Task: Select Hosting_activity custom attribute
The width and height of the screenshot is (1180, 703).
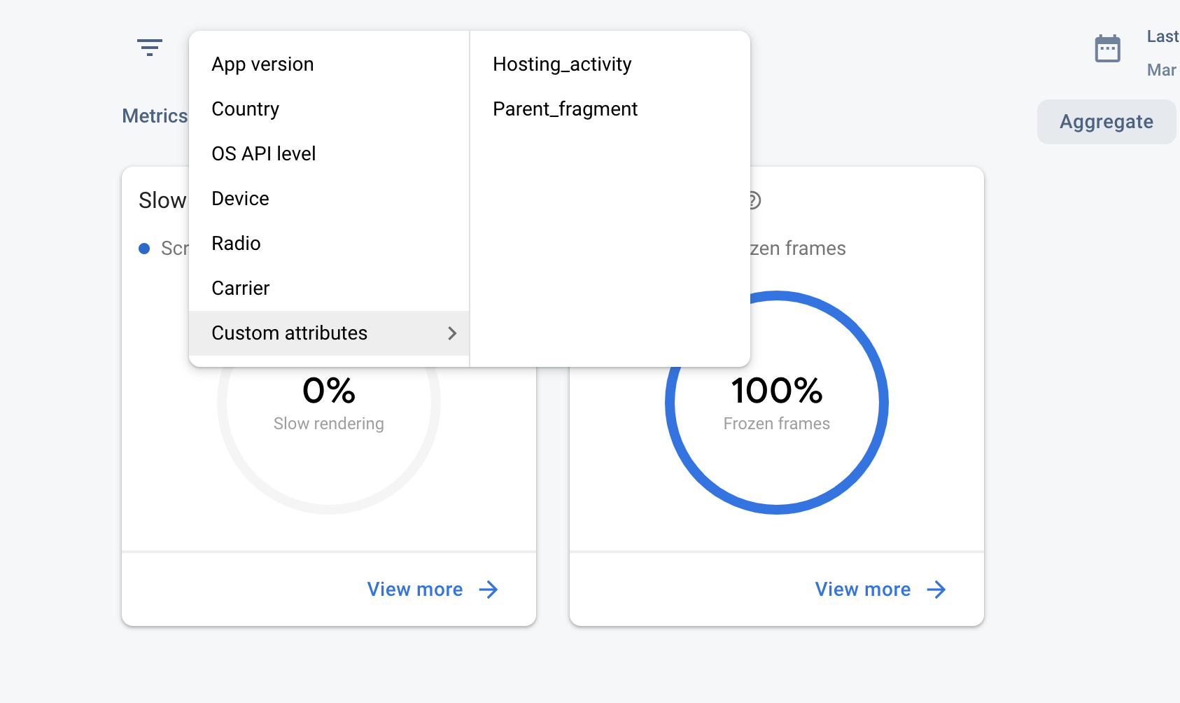Action: pyautogui.click(x=562, y=64)
